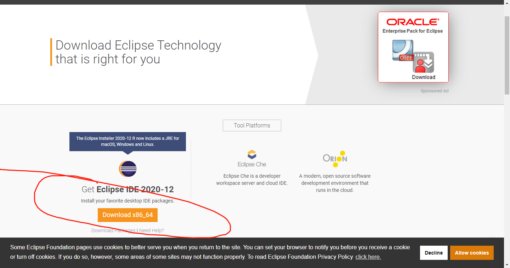Open the Download Packages link
The height and width of the screenshot is (268, 510).
[x=113, y=230]
